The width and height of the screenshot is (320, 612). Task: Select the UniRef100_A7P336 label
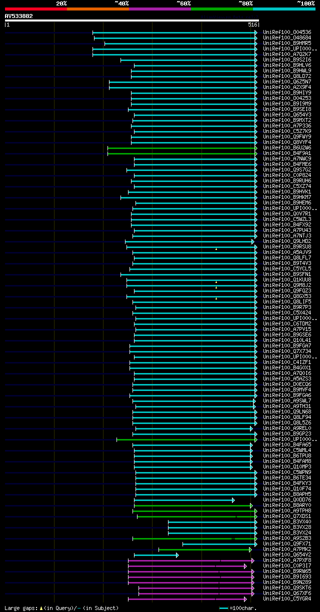click(x=287, y=126)
